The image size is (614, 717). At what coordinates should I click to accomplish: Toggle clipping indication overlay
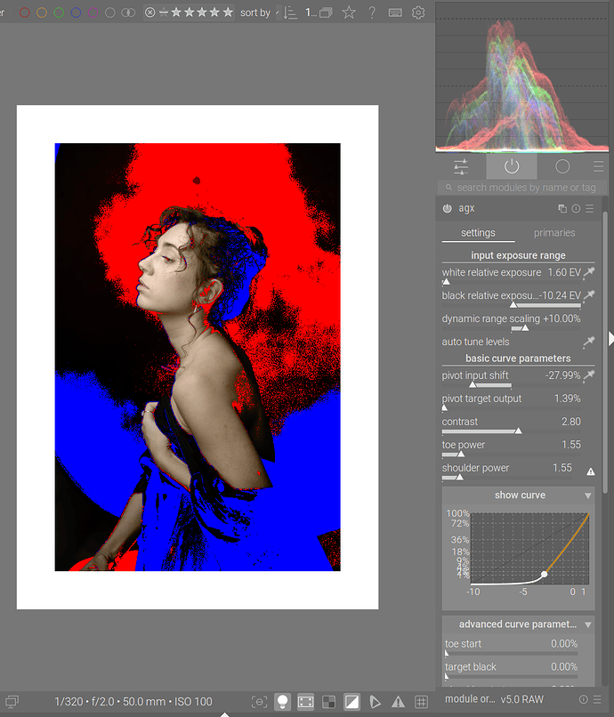[x=351, y=702]
